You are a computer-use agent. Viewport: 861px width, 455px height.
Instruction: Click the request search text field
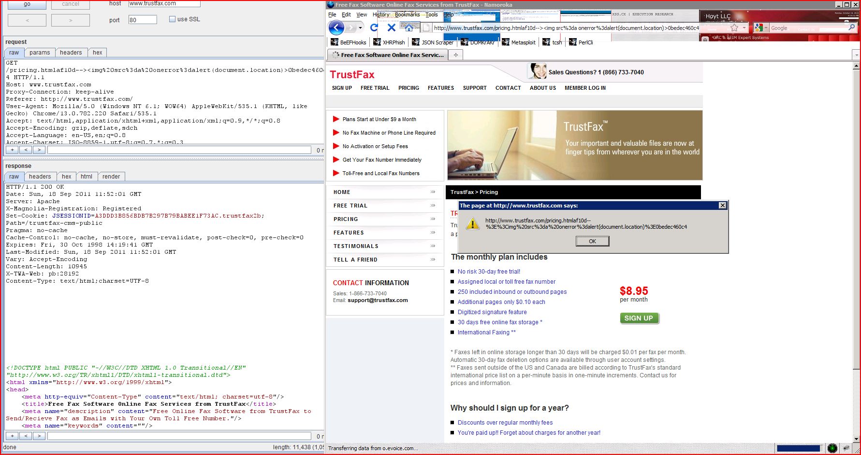[x=179, y=150]
